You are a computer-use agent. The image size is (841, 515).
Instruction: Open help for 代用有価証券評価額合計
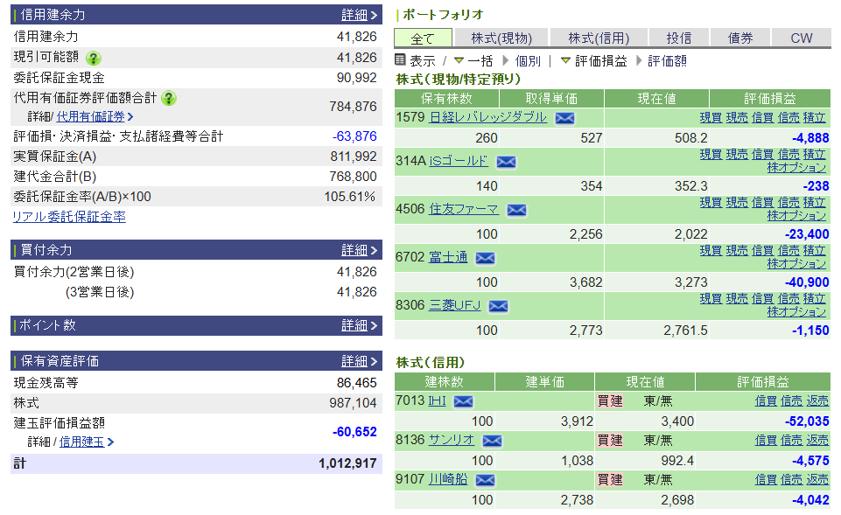169,98
